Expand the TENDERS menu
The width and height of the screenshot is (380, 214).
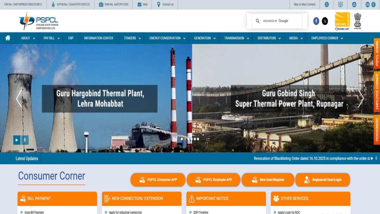click(x=132, y=38)
